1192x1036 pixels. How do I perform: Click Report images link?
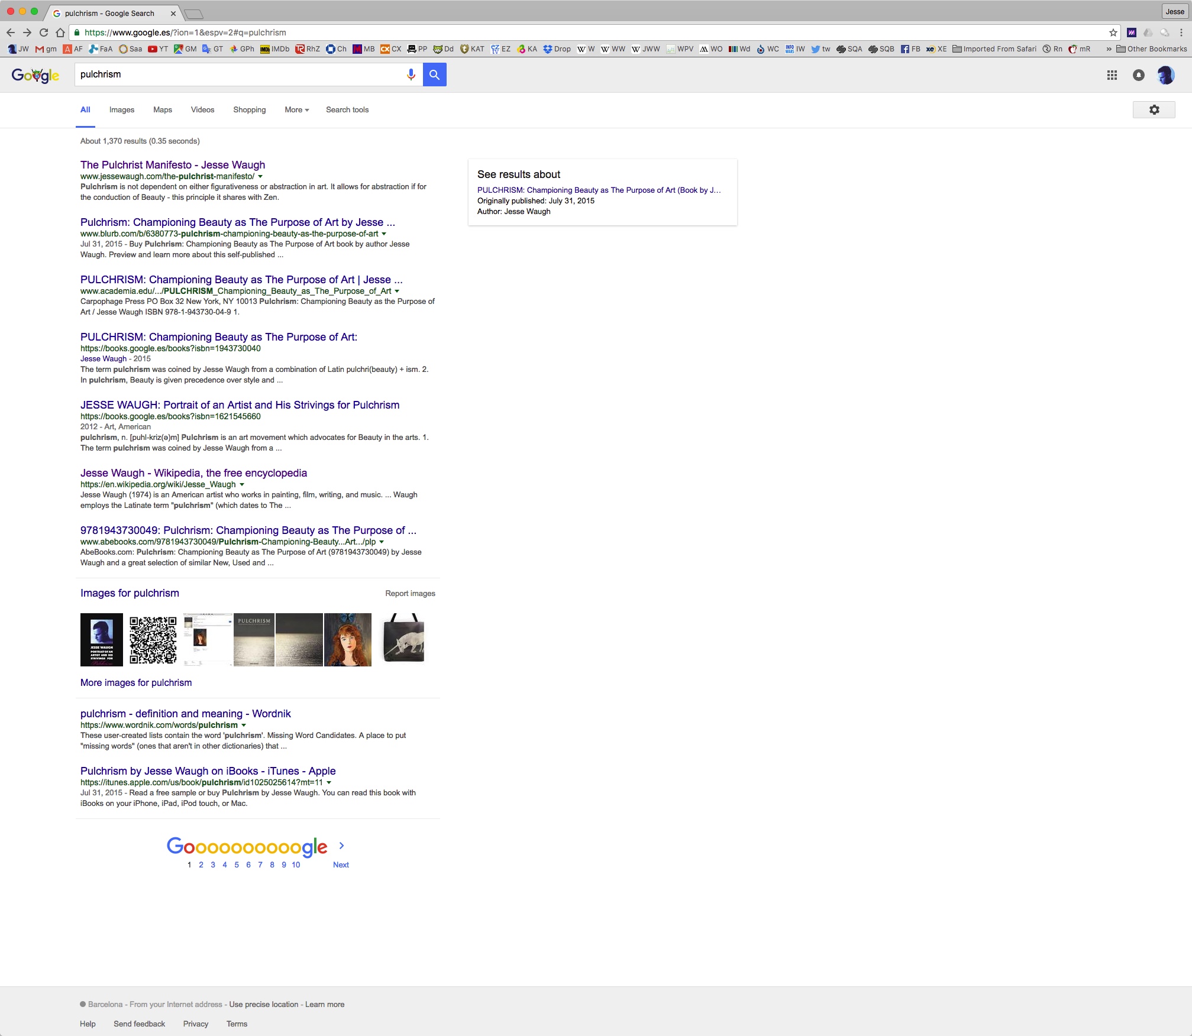pos(410,594)
